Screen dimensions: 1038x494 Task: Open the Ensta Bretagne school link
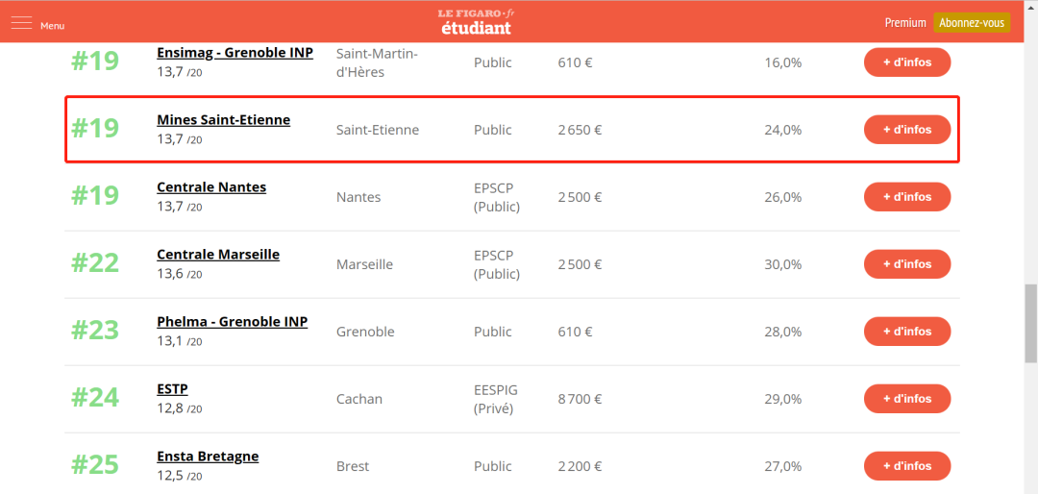pos(208,457)
